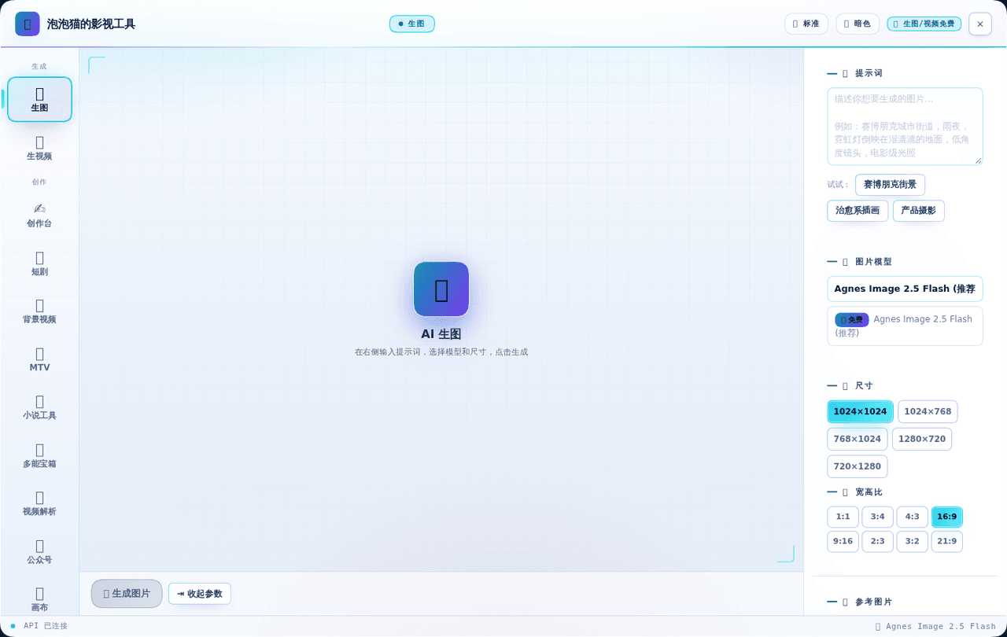Viewport: 1007px width, 637px height.
Task: Pick the 21:9 aspect ratio
Action: coord(946,541)
